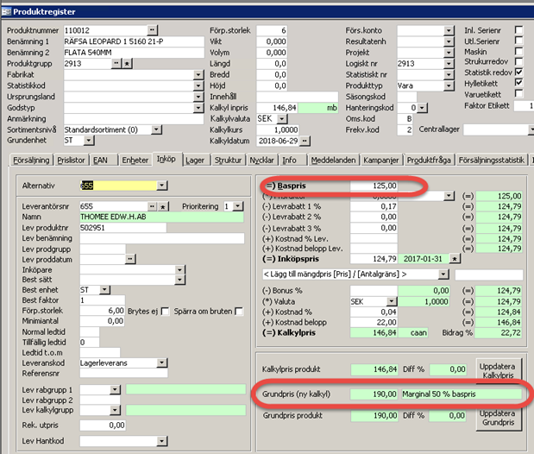The width and height of the screenshot is (534, 454).
Task: Click Produktregister window title icon
Action: point(6,11)
